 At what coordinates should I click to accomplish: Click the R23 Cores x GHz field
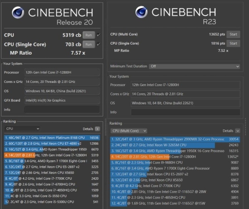186,94
